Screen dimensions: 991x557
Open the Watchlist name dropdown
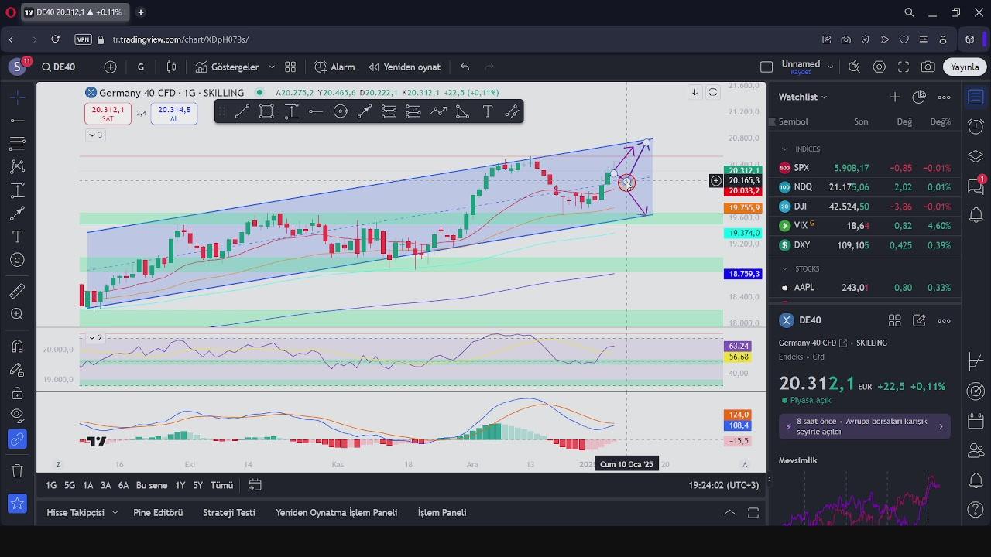[x=803, y=97]
